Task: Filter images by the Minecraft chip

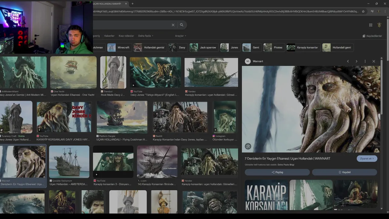Action: coord(119,47)
